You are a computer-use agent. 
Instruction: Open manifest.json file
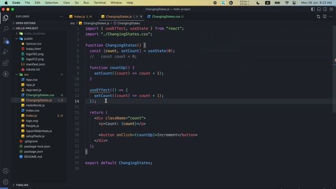35,64
